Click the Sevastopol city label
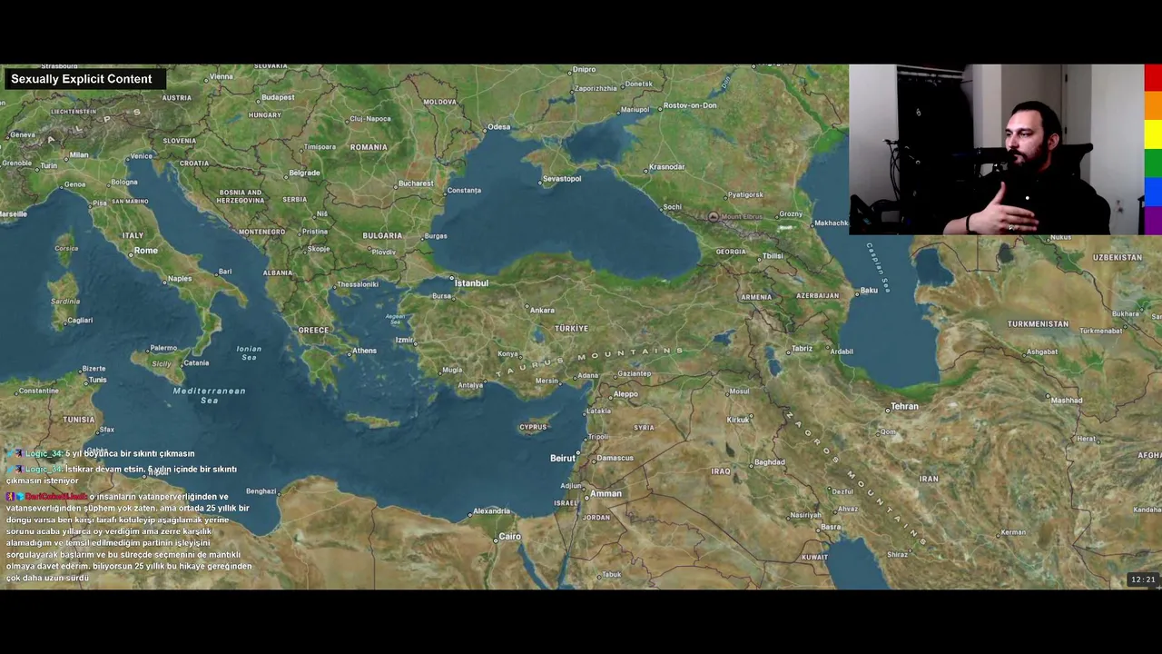This screenshot has height=654, width=1162. pyautogui.click(x=563, y=179)
